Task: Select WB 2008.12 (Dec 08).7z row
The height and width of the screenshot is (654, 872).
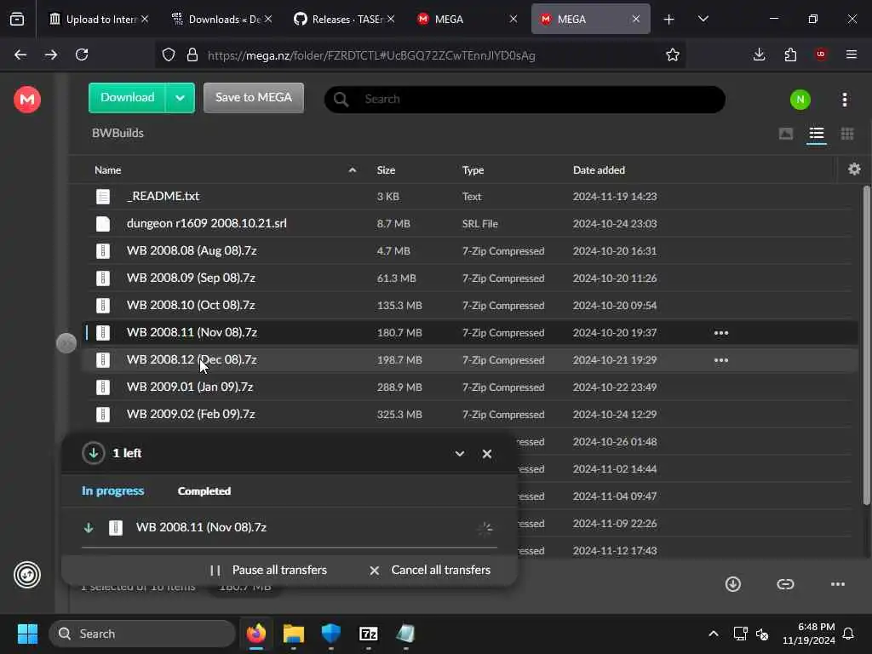Action: tap(470, 360)
